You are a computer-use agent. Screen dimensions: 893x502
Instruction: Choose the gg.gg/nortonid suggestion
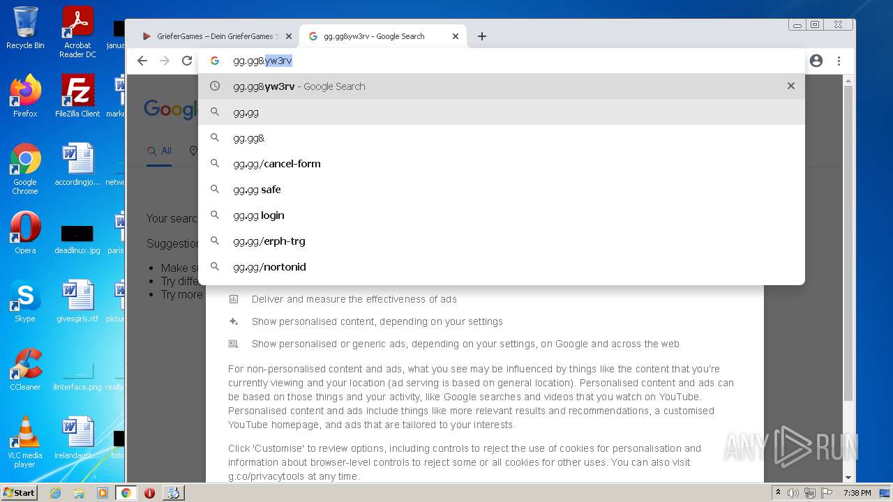coord(501,267)
